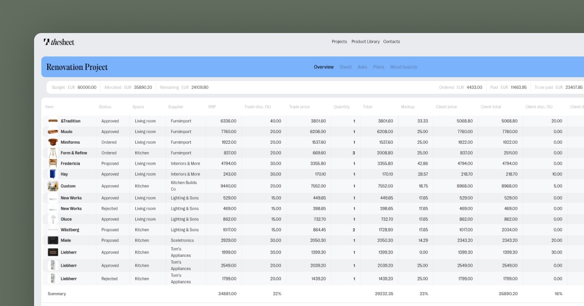Sort by the Item column header
The width and height of the screenshot is (584, 306).
pos(49,107)
